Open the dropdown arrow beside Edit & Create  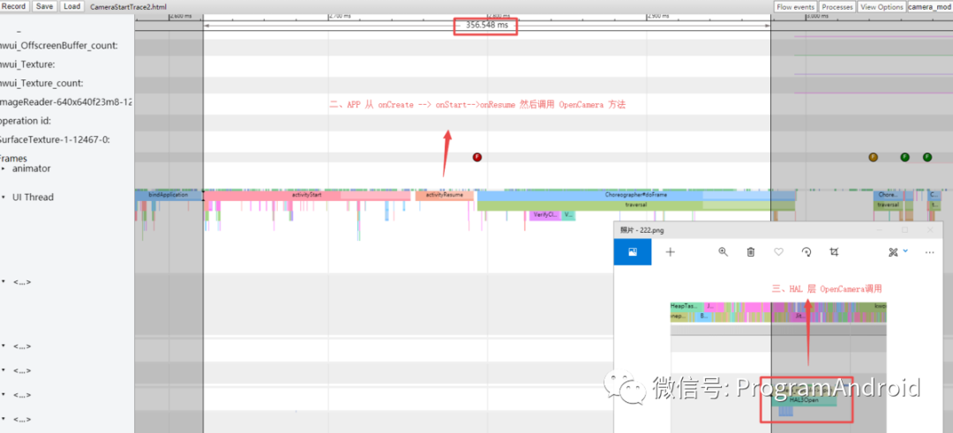coord(905,250)
